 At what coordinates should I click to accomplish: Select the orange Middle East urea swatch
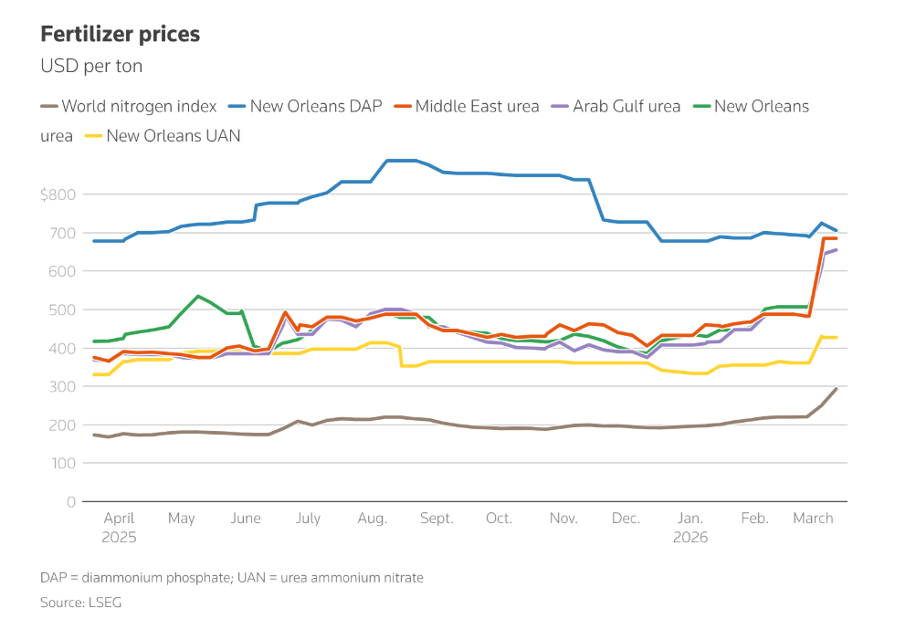click(x=402, y=107)
